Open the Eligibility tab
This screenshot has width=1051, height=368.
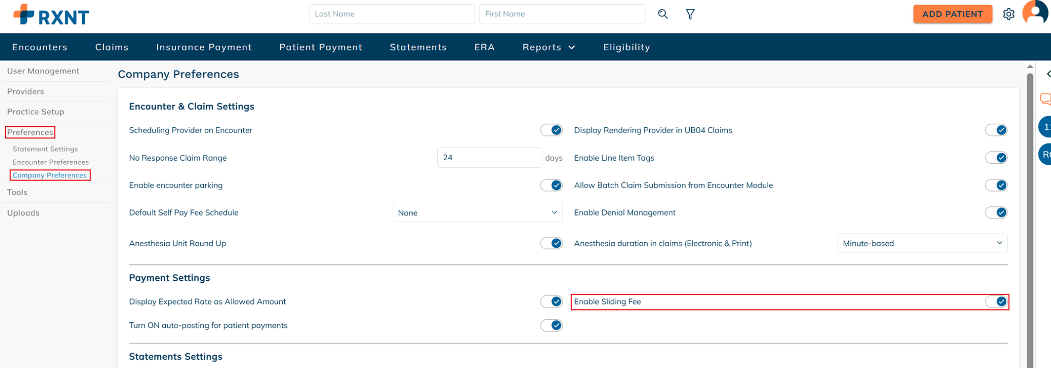tap(627, 47)
